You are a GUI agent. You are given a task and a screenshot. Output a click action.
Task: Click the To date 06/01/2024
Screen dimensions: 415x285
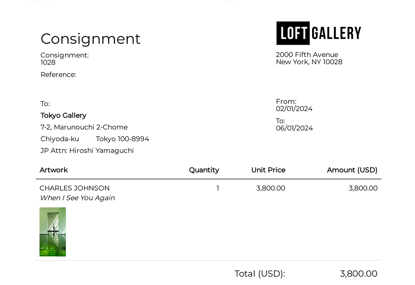(294, 128)
